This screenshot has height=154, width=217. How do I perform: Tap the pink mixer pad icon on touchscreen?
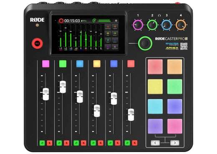click(115, 47)
